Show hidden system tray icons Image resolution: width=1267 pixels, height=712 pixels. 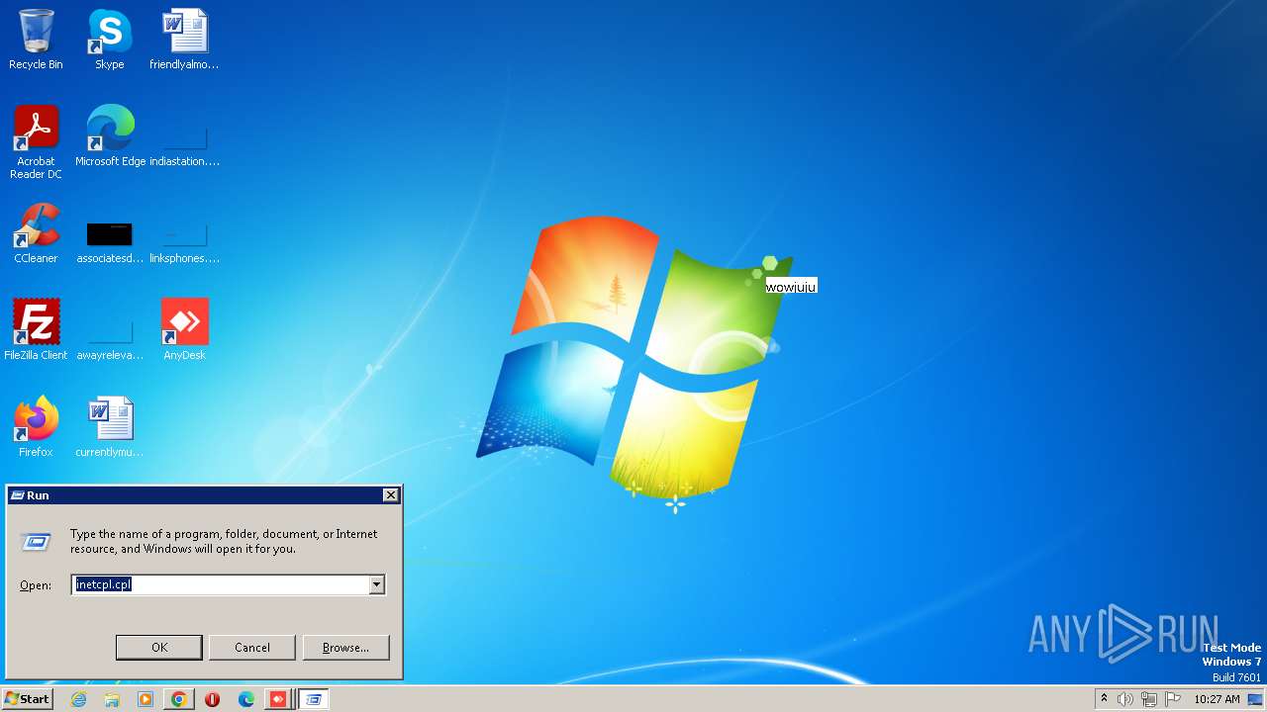click(1104, 699)
